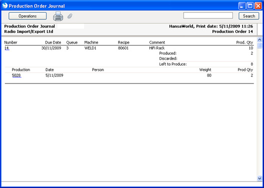Focus the search text field
264x188 pixels.
coord(208,15)
